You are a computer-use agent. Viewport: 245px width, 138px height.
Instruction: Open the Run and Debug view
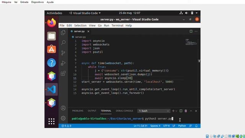63,63
